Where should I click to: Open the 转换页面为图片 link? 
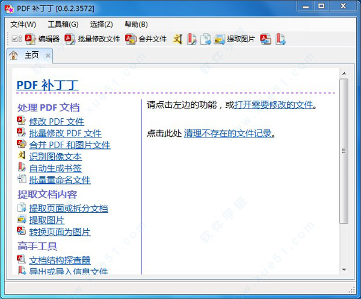(60, 232)
